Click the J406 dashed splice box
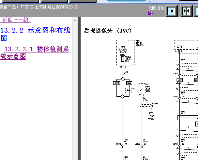198x160 pixels. [x=146, y=105]
